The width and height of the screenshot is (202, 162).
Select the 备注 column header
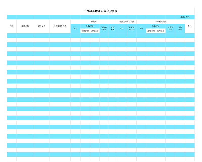tap(190, 26)
